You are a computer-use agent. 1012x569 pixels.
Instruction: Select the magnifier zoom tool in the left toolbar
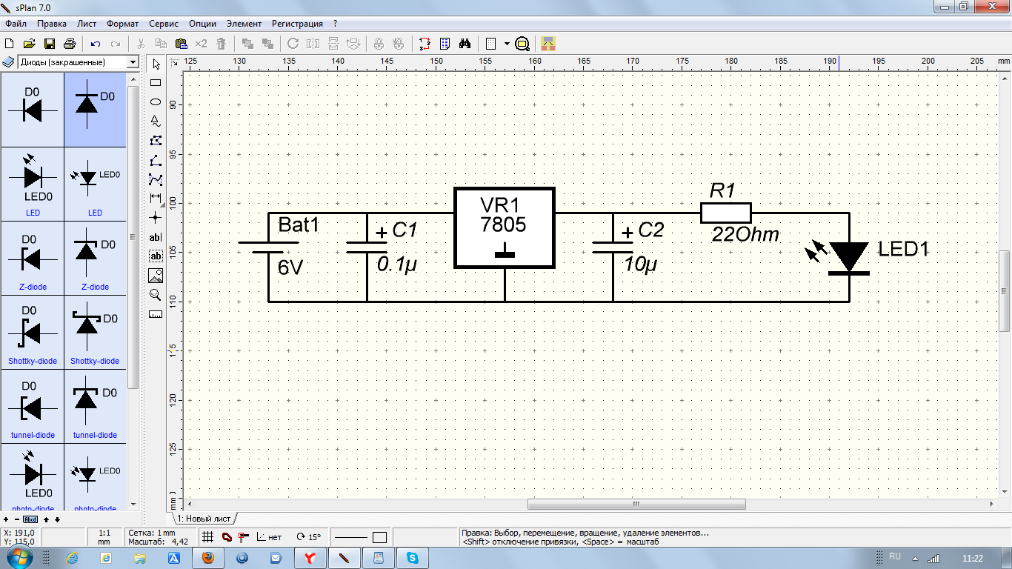(x=156, y=295)
